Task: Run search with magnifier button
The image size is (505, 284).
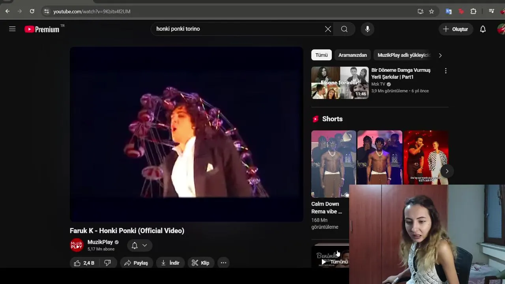Action: [x=344, y=29]
